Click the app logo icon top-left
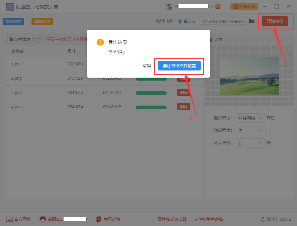 coord(10,6)
